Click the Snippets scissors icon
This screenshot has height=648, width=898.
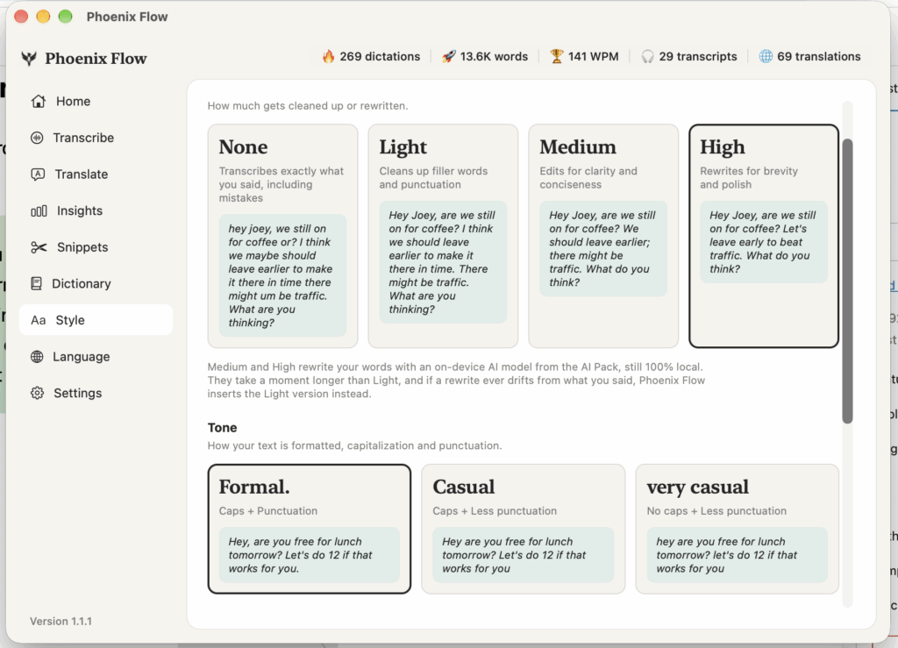click(x=39, y=247)
